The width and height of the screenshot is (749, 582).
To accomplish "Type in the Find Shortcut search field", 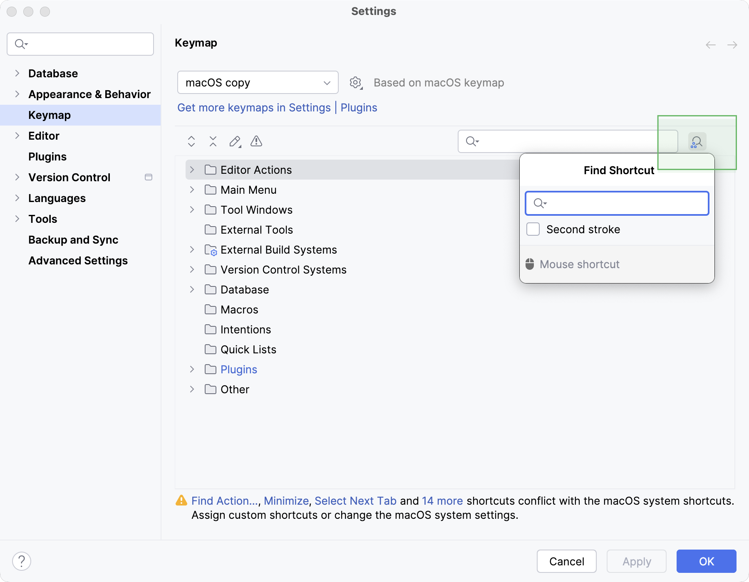I will [x=617, y=203].
